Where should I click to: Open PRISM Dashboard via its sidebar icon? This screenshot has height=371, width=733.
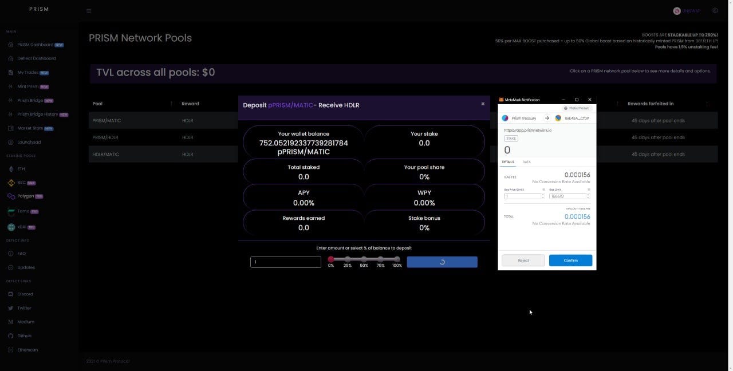click(11, 45)
